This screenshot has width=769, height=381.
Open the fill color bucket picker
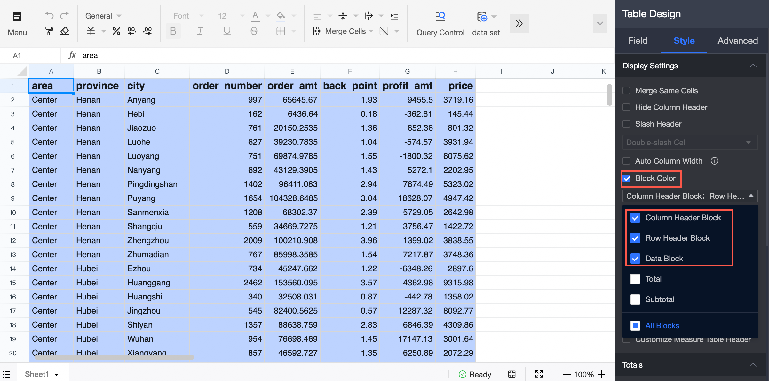(281, 16)
